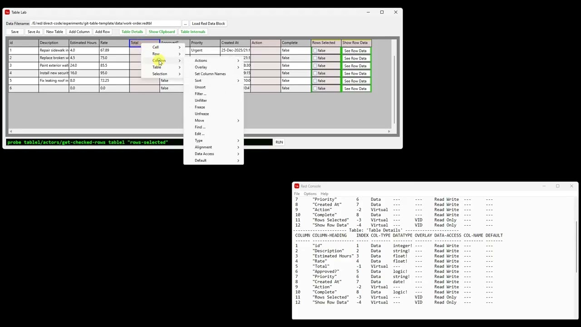Choose Freeze from column menu
The width and height of the screenshot is (581, 327).
click(x=213, y=107)
